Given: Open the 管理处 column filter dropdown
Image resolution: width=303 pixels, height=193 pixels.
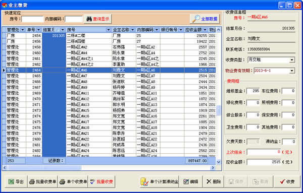Looking at the screenshot, I should coord(23,30).
